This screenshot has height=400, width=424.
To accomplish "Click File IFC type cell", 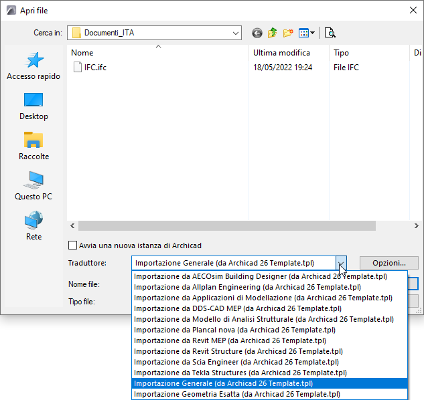I will pos(346,68).
